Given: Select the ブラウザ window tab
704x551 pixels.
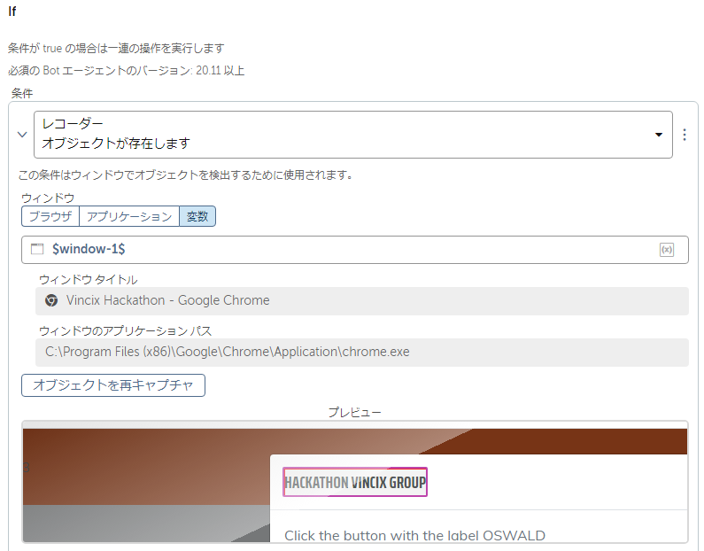Looking at the screenshot, I should coord(50,216).
